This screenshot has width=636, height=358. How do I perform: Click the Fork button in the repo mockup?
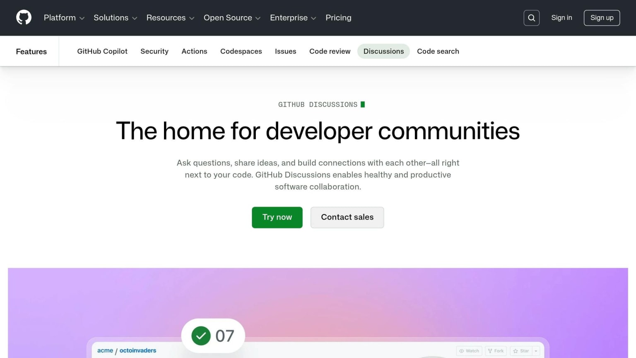point(496,351)
